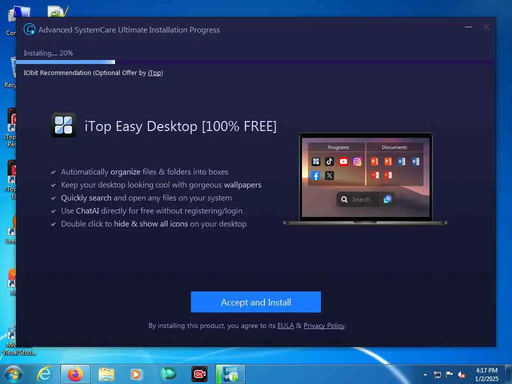The width and height of the screenshot is (512, 384).
Task: Minimize the installer window
Action: [468, 27]
